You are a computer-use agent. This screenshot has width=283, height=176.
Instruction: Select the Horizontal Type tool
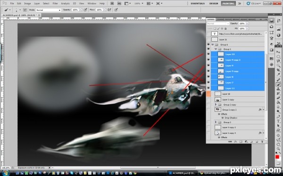278,121
